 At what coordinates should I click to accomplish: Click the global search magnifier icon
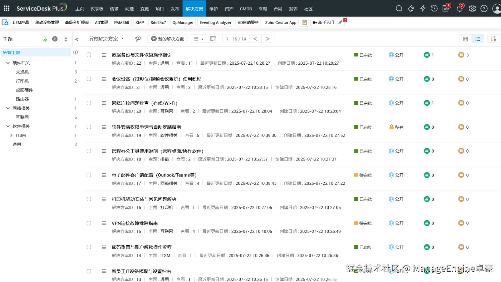399,9
